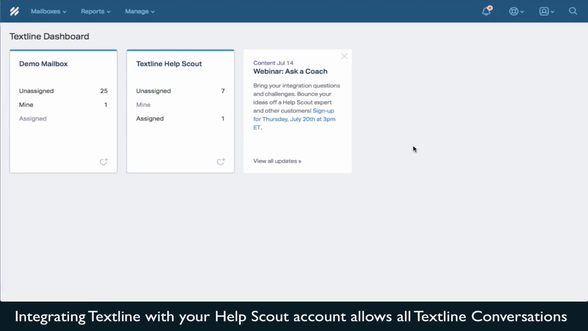Click the Content category label
588x331 pixels.
coord(264,63)
